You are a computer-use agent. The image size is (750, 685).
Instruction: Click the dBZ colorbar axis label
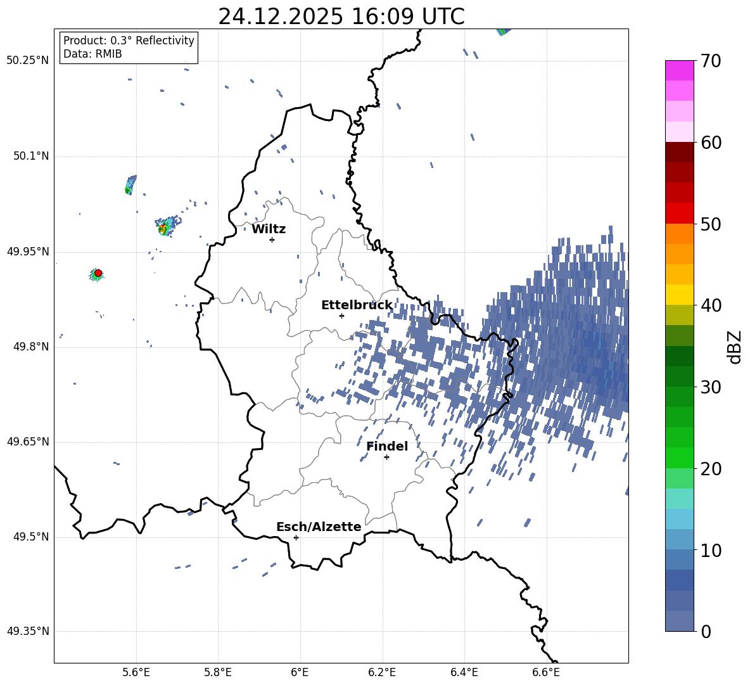(735, 347)
